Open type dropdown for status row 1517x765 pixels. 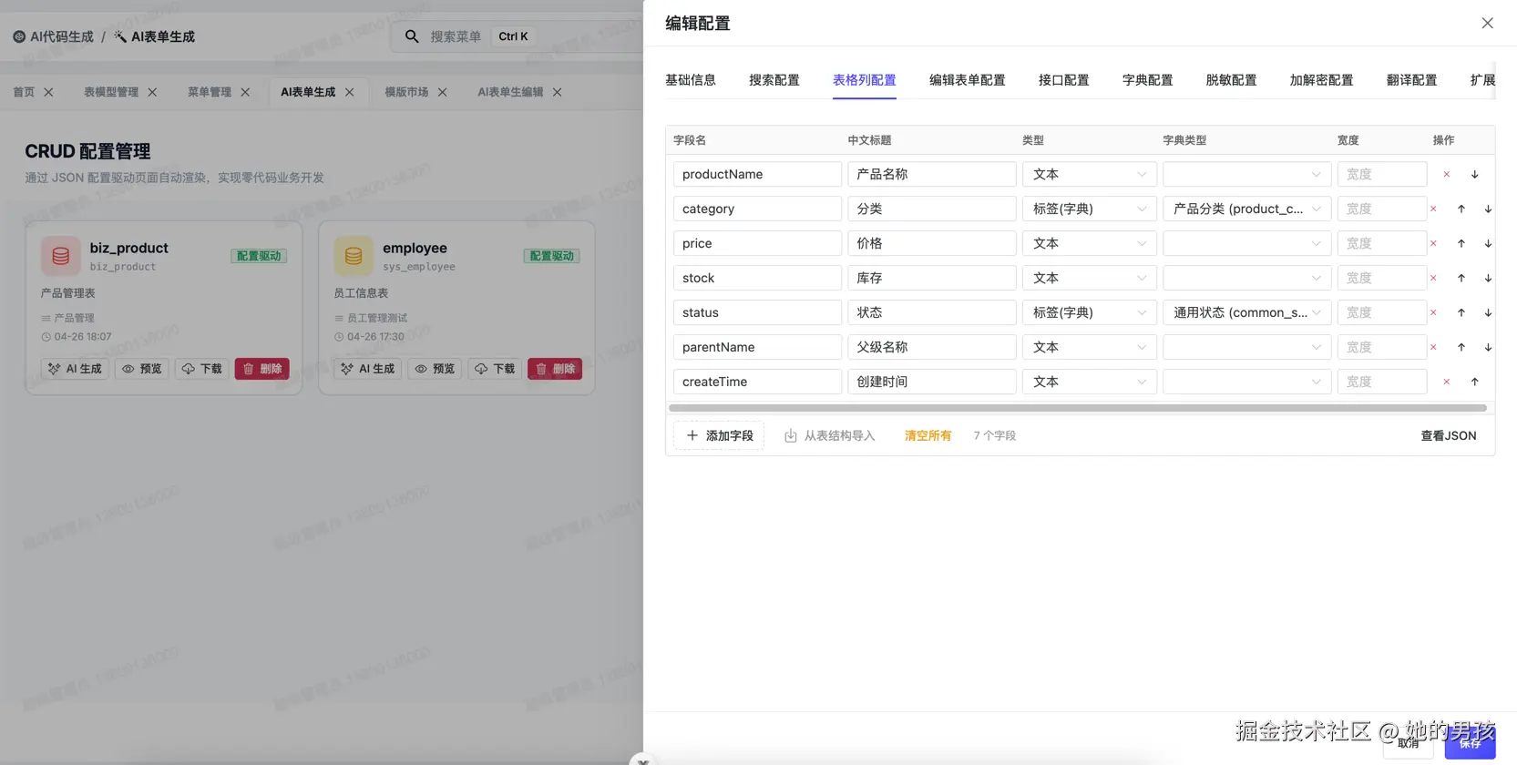tap(1089, 312)
